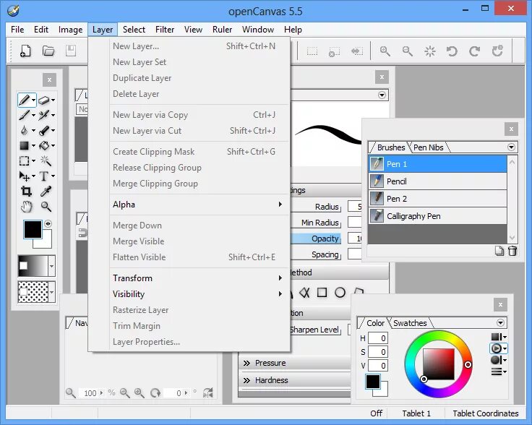Click the Navigator zoom percent field

click(90, 393)
